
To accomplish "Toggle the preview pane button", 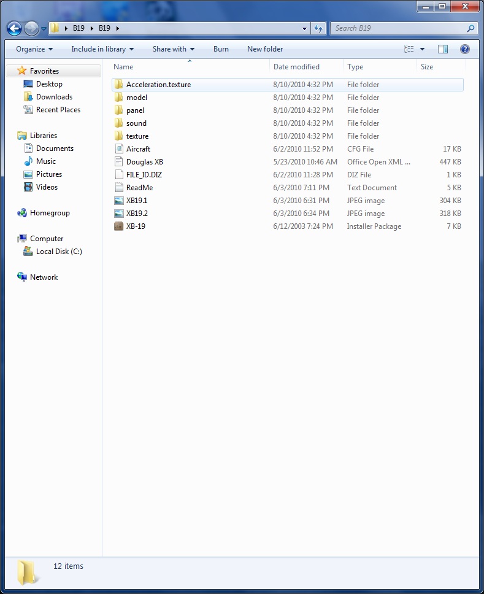I will [x=443, y=49].
